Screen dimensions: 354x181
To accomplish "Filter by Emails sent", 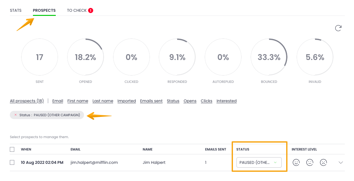I will pos(151,101).
